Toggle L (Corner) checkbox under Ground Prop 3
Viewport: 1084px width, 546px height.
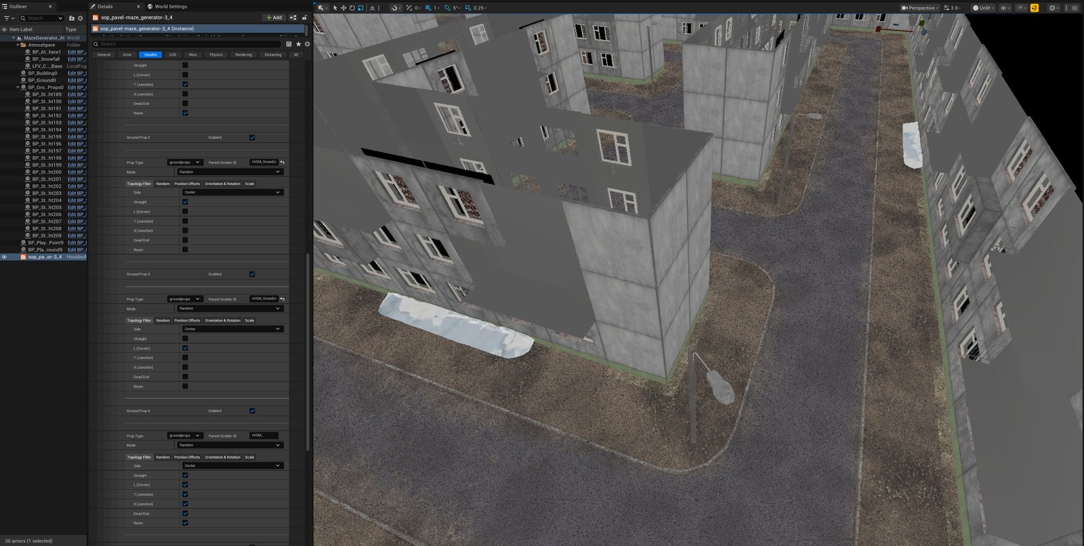pyautogui.click(x=185, y=348)
